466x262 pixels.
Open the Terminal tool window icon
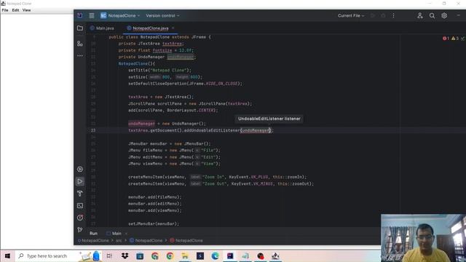point(80,205)
